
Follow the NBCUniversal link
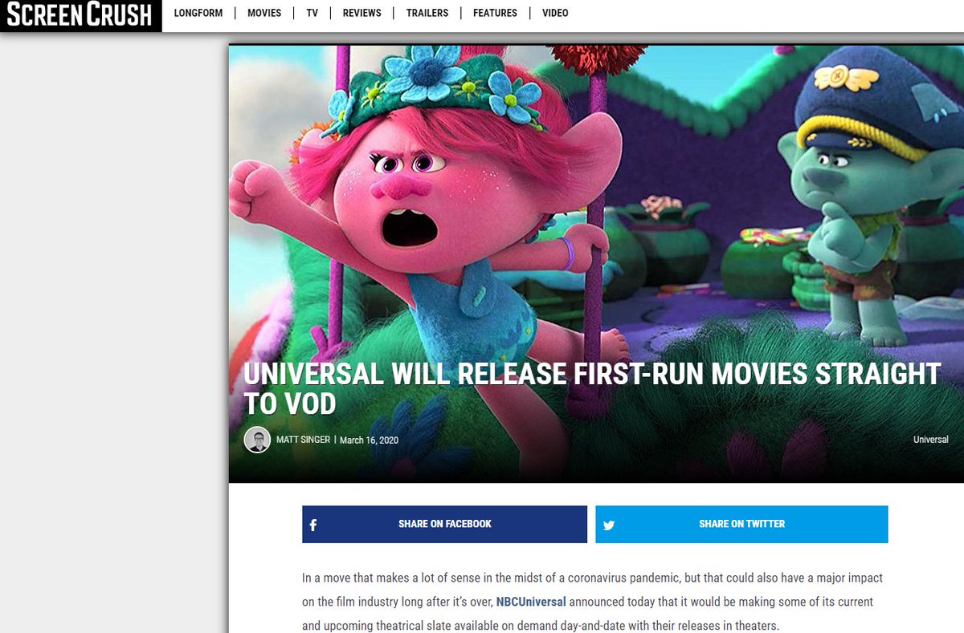tap(531, 602)
